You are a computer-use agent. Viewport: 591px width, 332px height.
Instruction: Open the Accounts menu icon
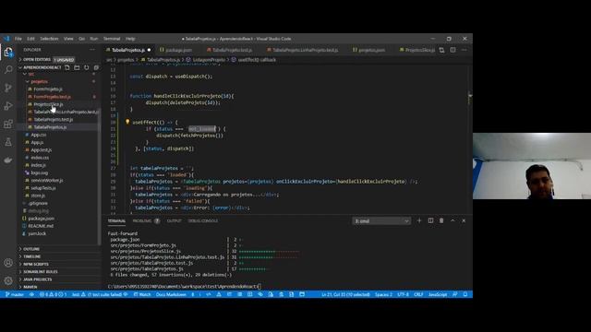click(8, 262)
